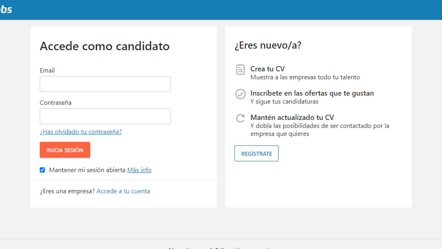This screenshot has height=249, width=442.
Task: Click the InfoJobs logo in the header
Action: 6,10
